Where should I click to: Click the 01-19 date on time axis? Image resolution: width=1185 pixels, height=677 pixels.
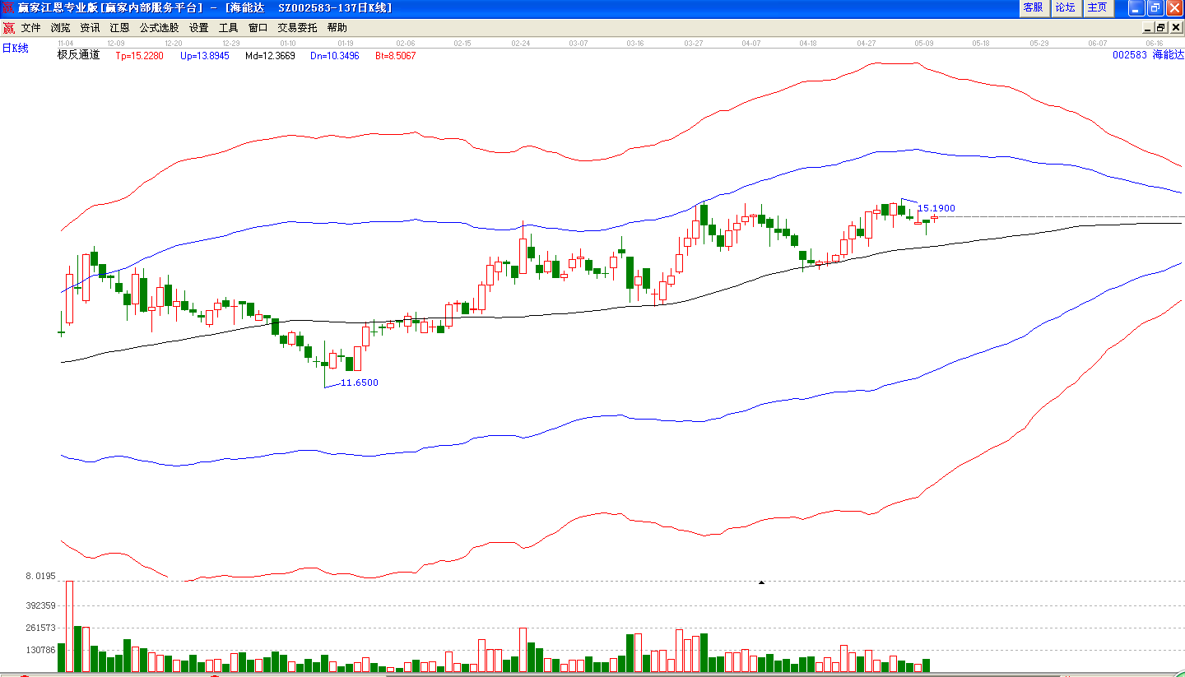pos(346,43)
